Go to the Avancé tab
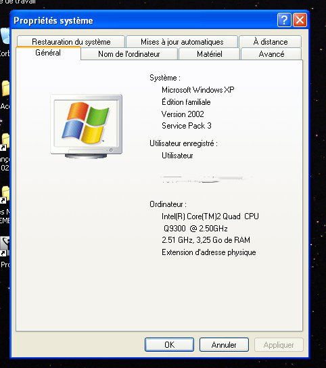Image resolution: width=326 pixels, height=368 pixels. [271, 54]
